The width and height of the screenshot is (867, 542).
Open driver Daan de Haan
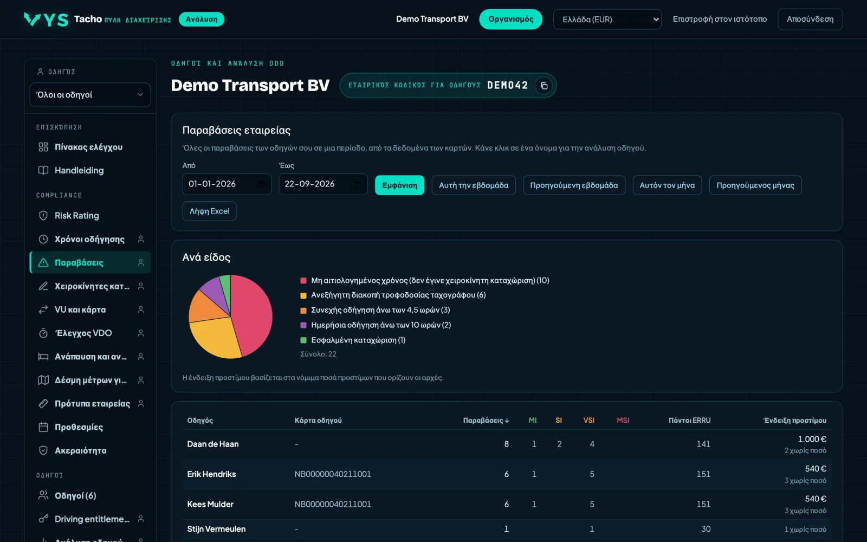(x=213, y=444)
